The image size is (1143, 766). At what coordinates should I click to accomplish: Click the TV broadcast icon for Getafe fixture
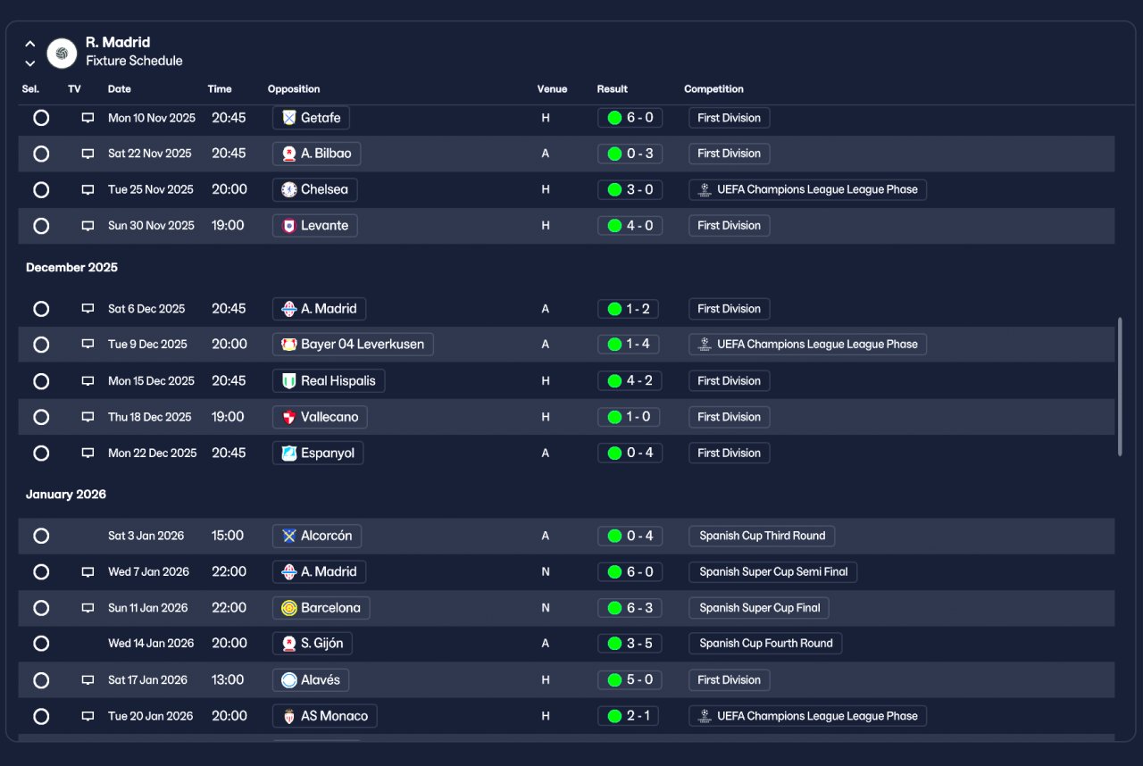click(88, 118)
